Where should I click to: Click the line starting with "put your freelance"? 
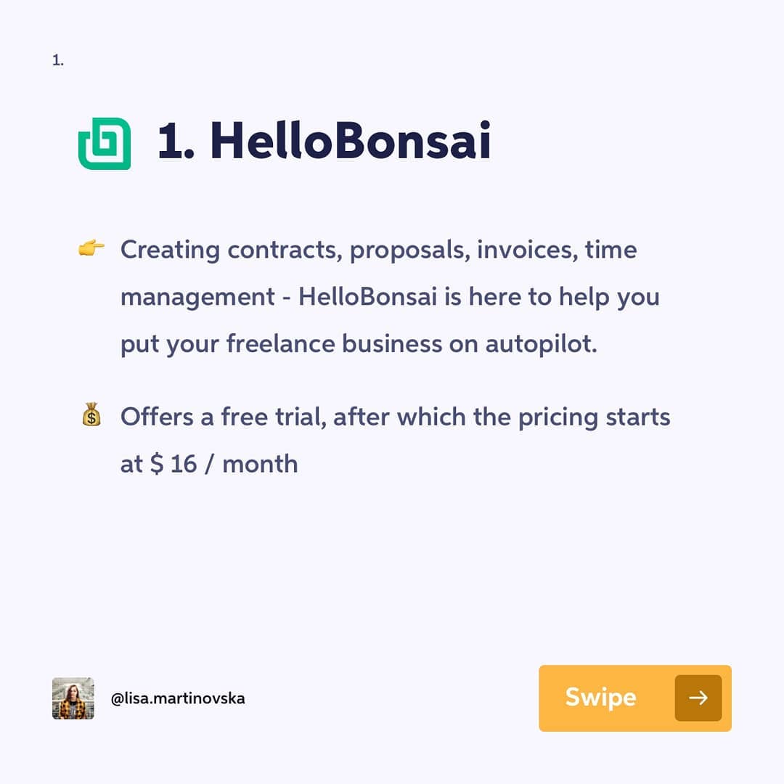[x=359, y=344]
